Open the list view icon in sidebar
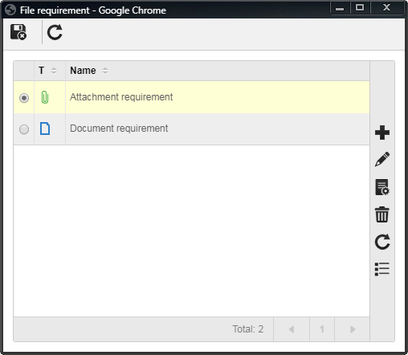The height and width of the screenshot is (355, 408). [x=382, y=269]
